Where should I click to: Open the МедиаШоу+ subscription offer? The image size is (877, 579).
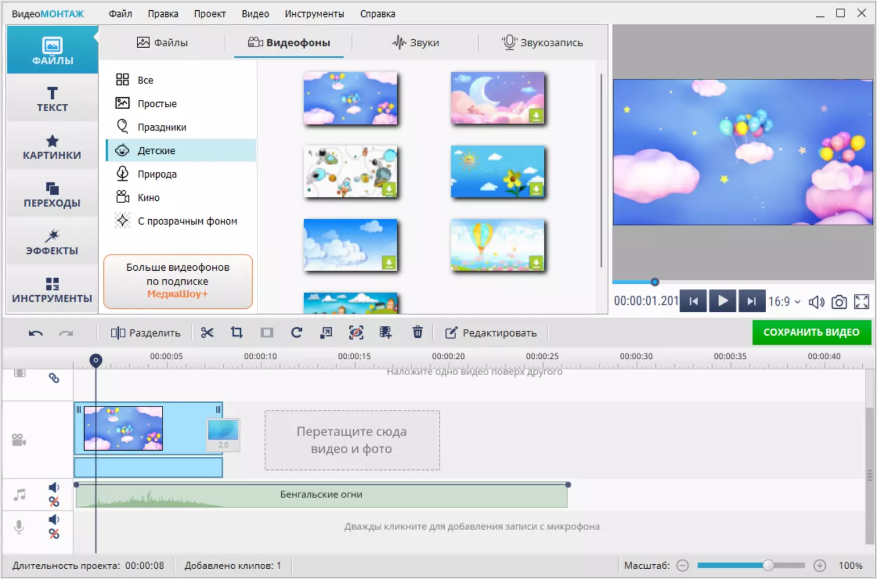pyautogui.click(x=178, y=282)
